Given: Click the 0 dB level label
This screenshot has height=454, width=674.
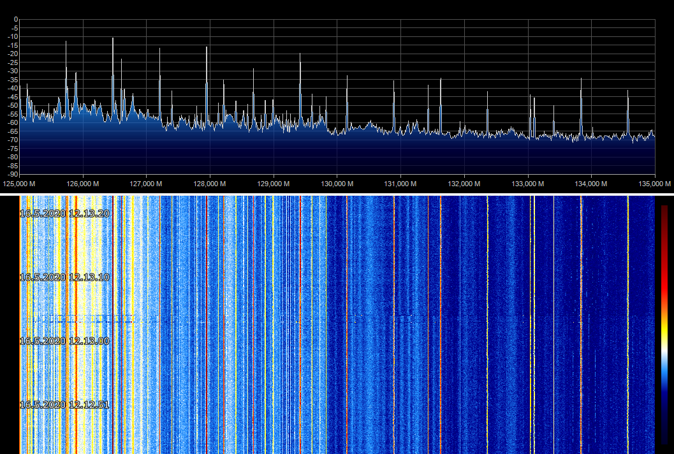Looking at the screenshot, I should pos(15,20).
